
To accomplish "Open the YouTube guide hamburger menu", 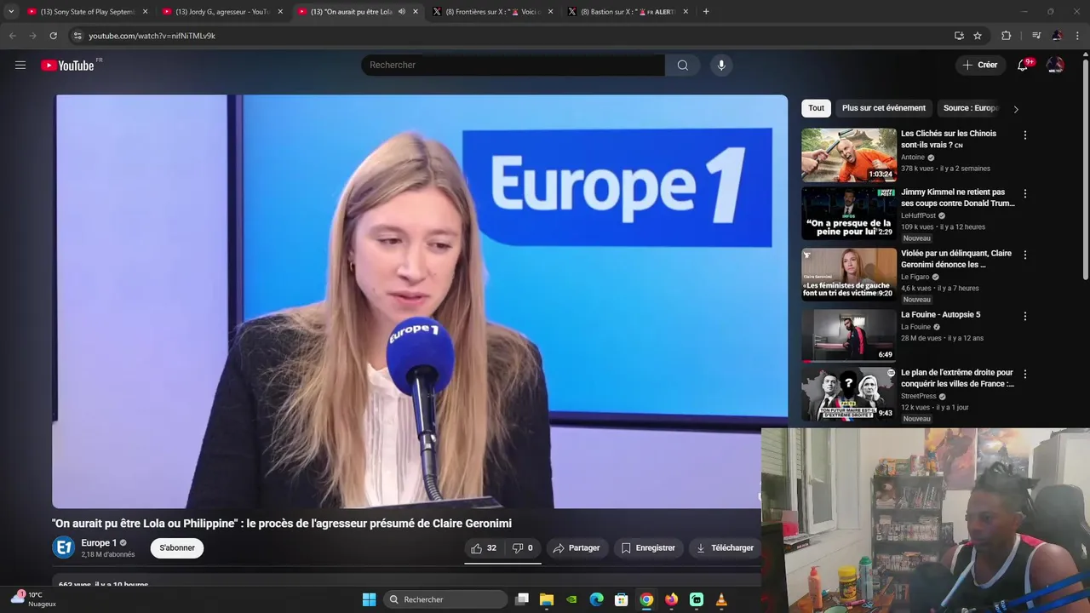I will point(20,65).
